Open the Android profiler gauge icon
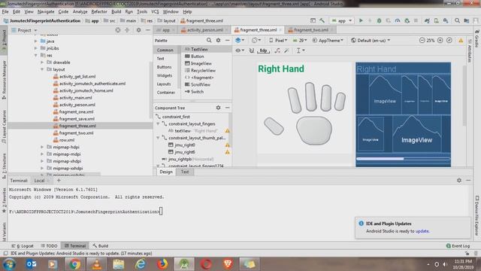 pos(398,20)
